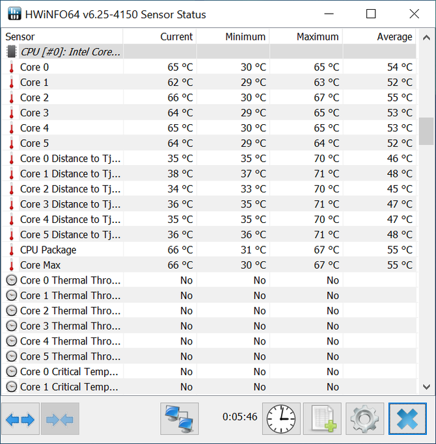
Task: Open sensor settings gear button
Action: pyautogui.click(x=364, y=419)
